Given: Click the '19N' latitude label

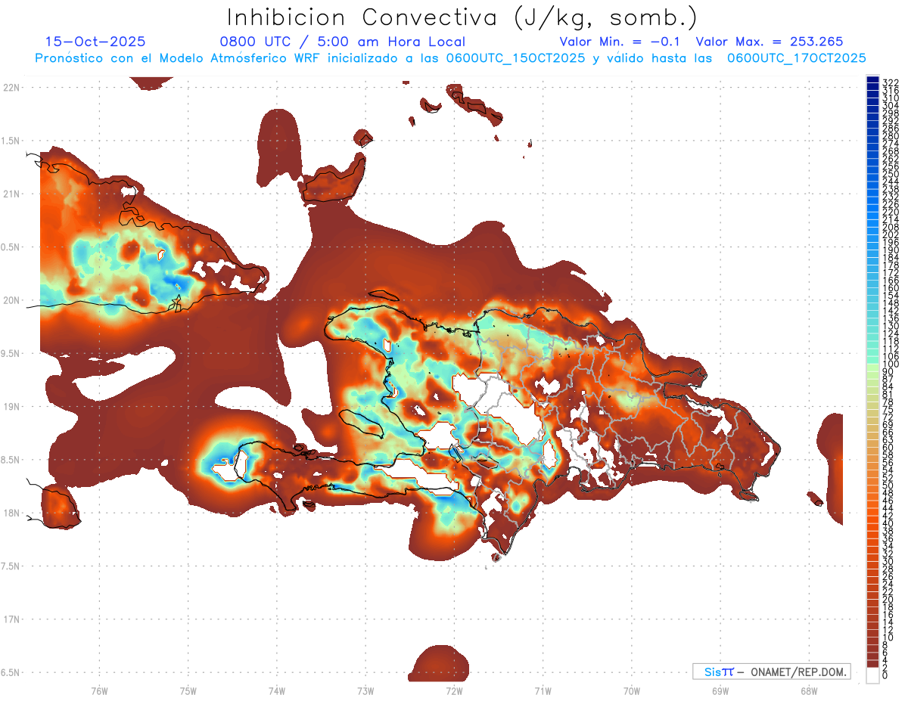Looking at the screenshot, I should (x=11, y=407).
